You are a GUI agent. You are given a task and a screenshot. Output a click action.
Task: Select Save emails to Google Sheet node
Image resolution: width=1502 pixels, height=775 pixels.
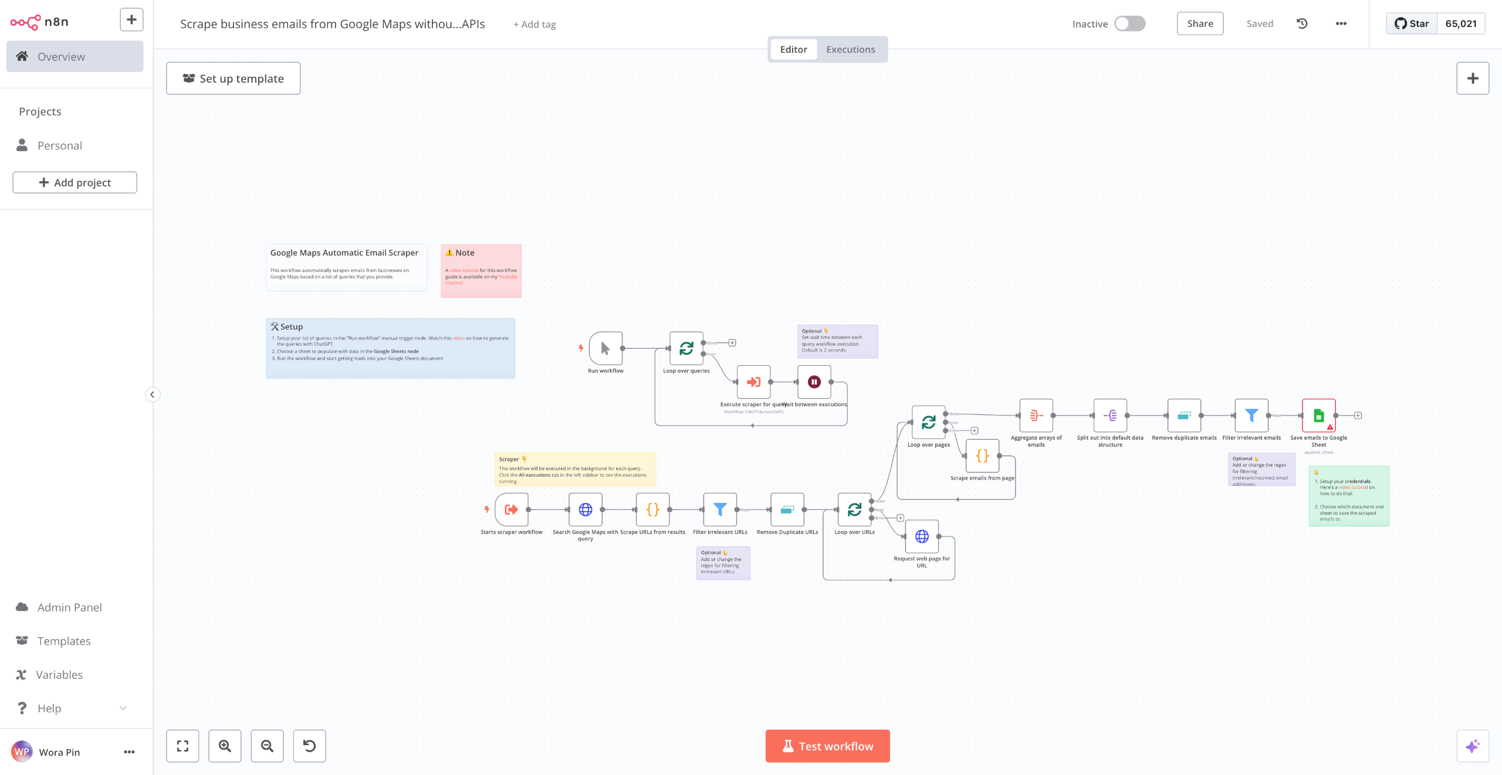1318,416
